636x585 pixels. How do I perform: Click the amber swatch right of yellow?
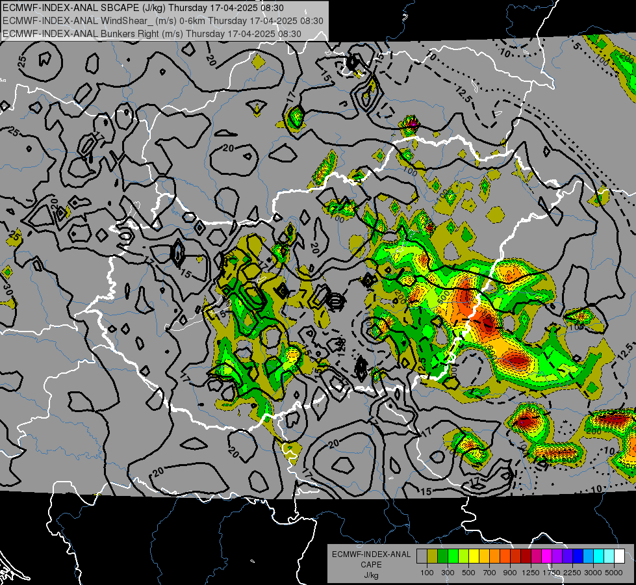[484, 556]
